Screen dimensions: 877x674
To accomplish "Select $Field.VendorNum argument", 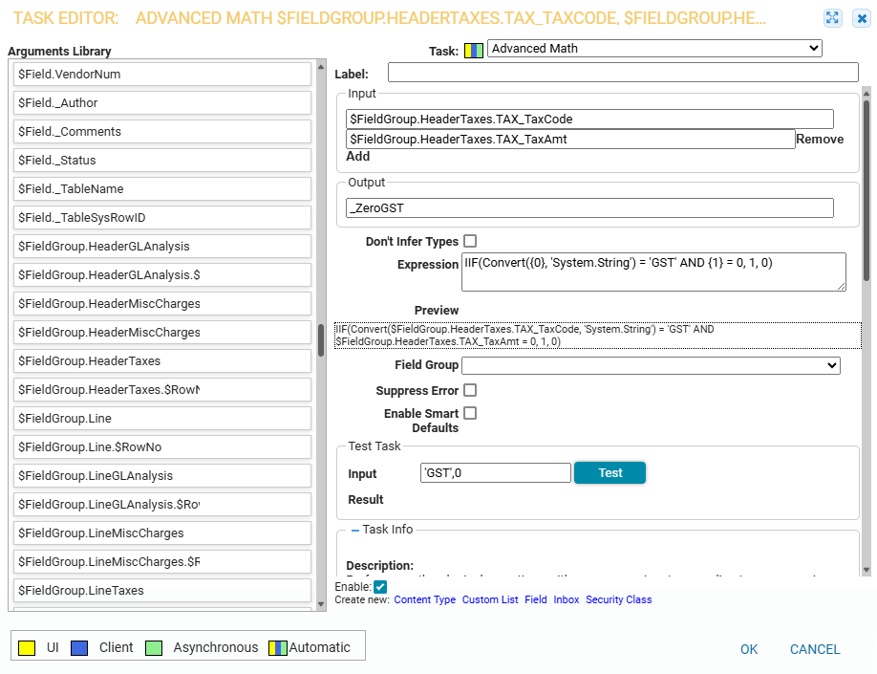I will tap(162, 74).
